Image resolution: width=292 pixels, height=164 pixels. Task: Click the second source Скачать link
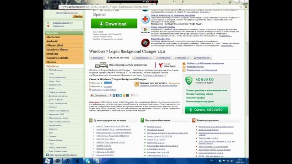tap(108, 87)
